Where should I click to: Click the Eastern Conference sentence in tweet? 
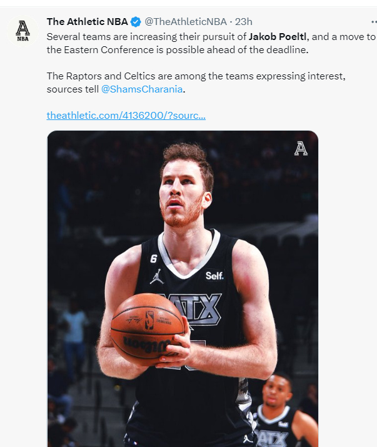coord(211,43)
